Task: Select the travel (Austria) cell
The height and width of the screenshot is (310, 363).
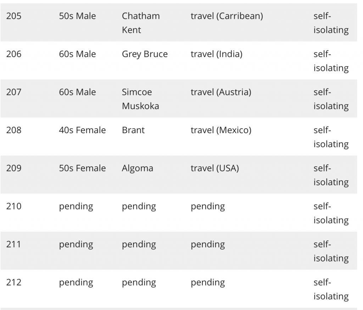Action: point(221,92)
